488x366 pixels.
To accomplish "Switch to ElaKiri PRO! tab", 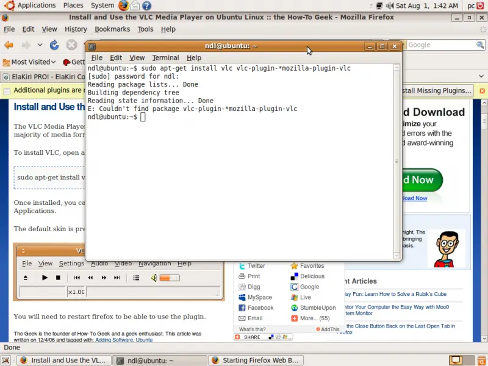I will (x=43, y=77).
